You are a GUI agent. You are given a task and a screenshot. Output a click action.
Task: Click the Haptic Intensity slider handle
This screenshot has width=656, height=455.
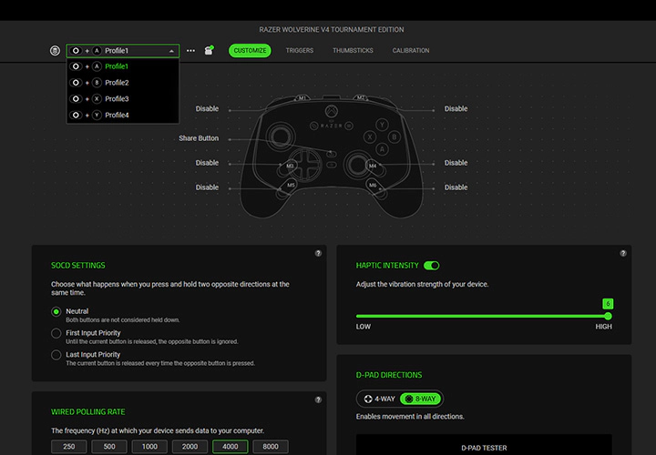[x=608, y=317]
